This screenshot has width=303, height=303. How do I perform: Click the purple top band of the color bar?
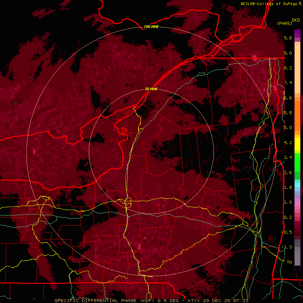click(x=297, y=34)
